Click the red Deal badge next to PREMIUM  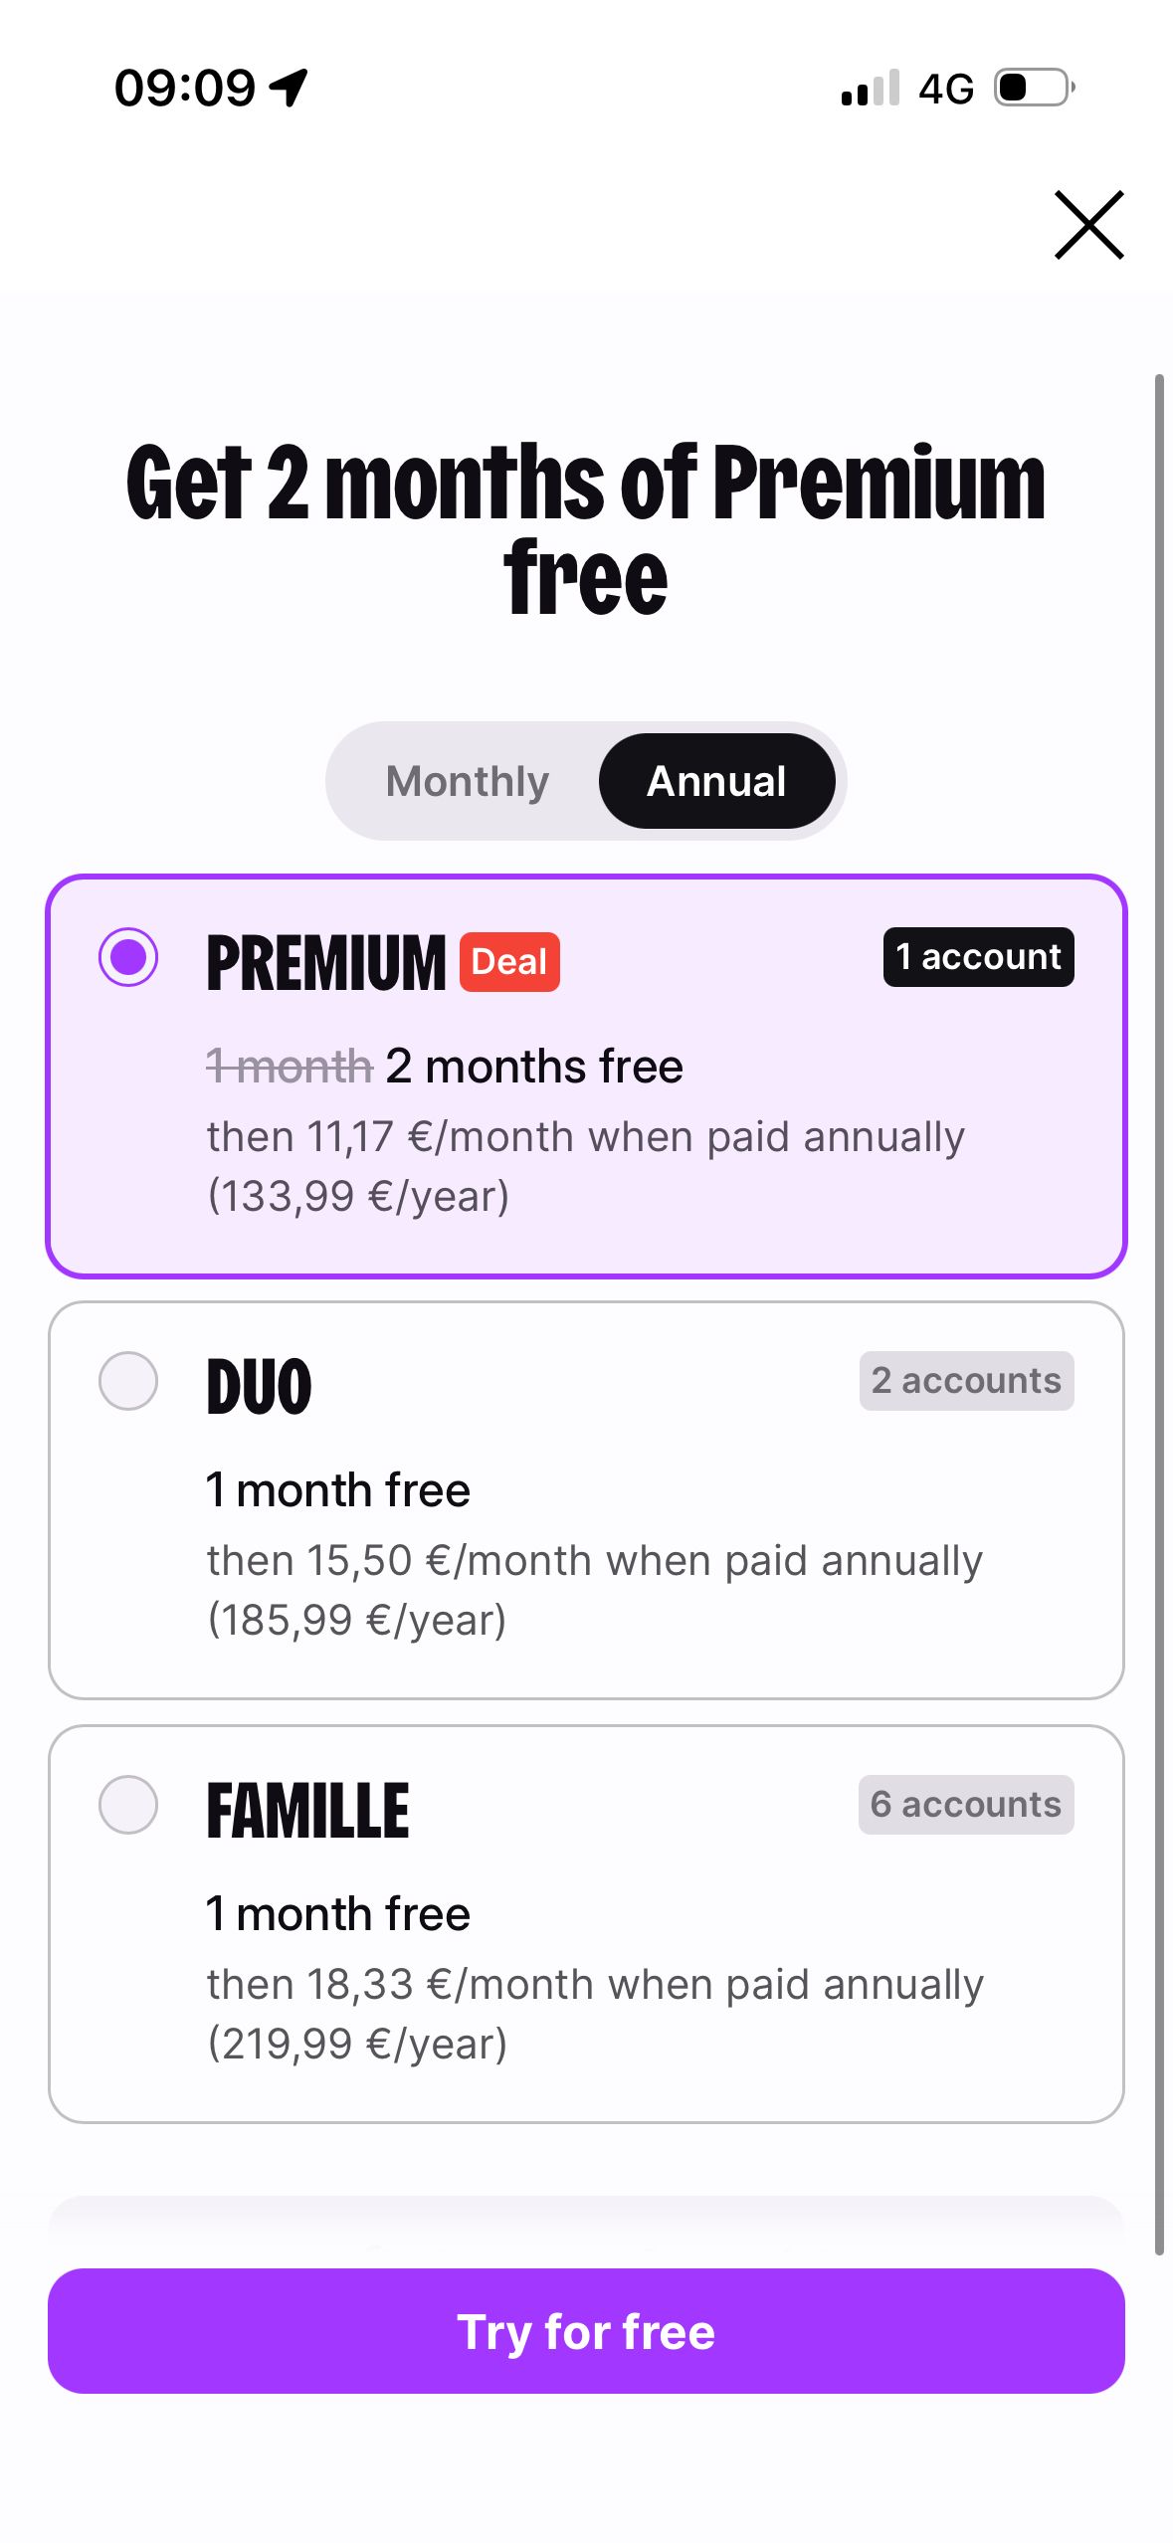[508, 960]
